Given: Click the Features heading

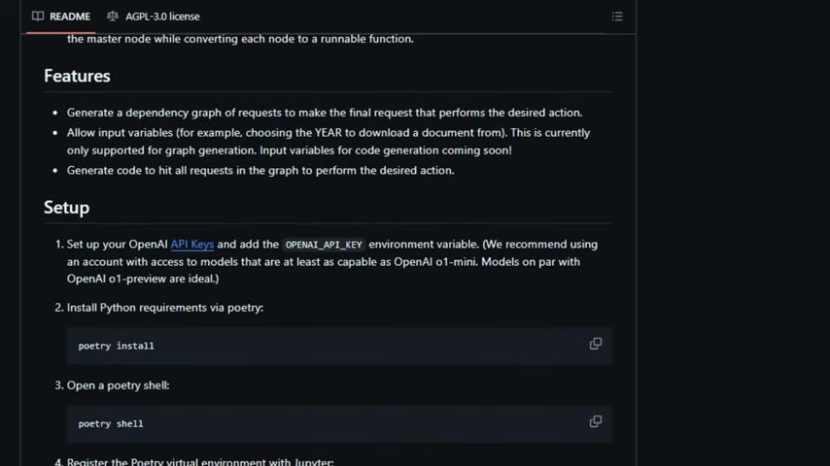Looking at the screenshot, I should pos(78,76).
